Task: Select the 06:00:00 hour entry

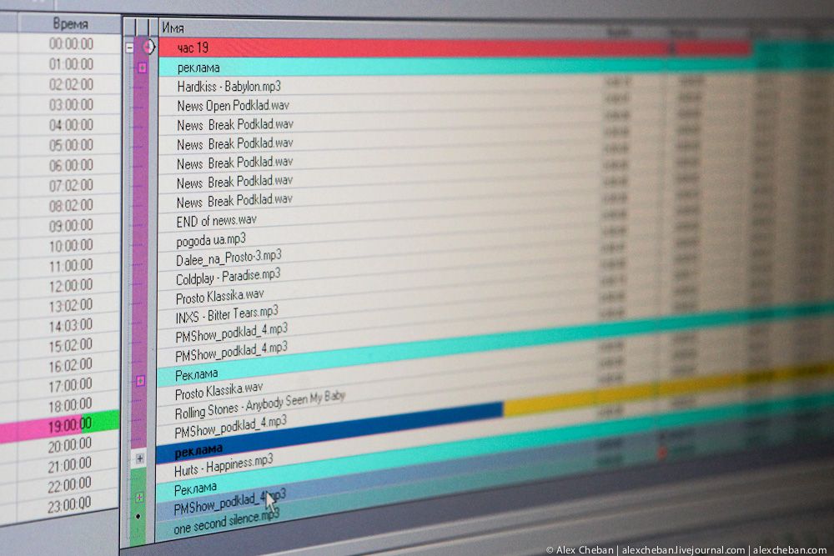Action: (71, 165)
